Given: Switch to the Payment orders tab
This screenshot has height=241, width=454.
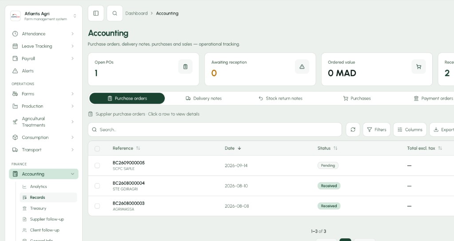Looking at the screenshot, I should (434, 98).
